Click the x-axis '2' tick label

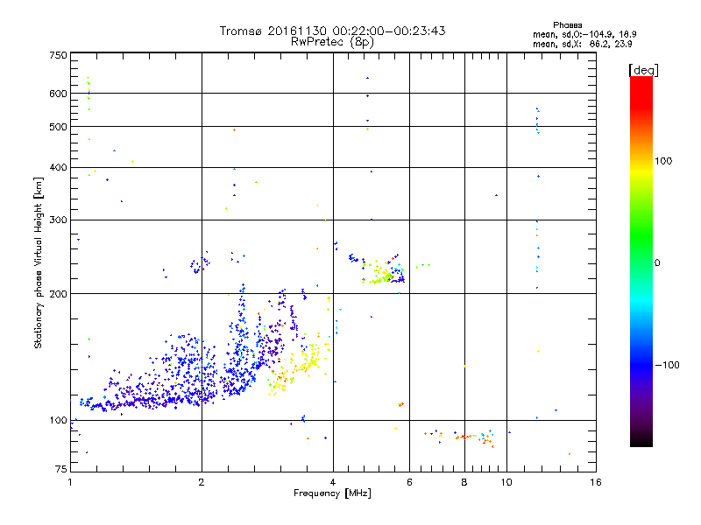tap(202, 483)
